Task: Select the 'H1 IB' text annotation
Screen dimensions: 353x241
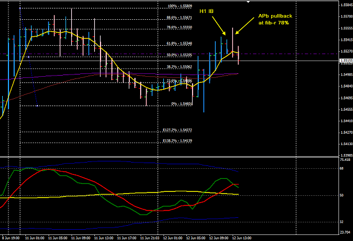Action: tap(207, 11)
